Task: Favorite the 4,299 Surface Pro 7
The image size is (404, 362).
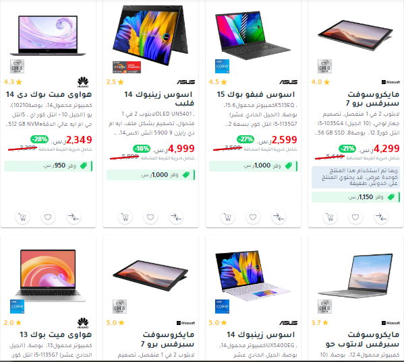Action: click(x=355, y=217)
